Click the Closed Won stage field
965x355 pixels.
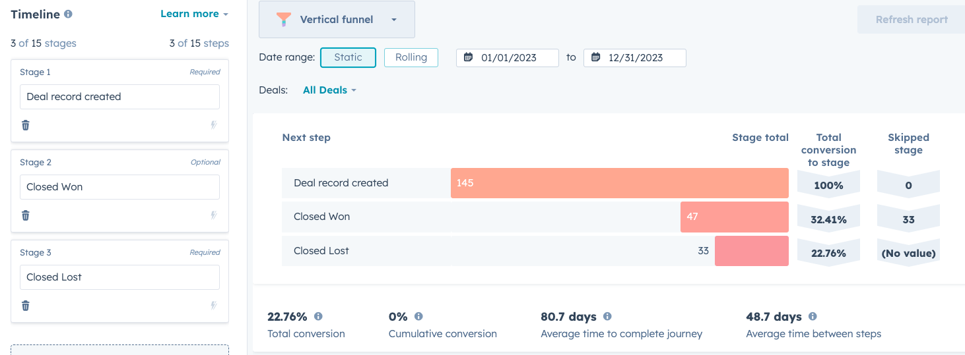(119, 187)
